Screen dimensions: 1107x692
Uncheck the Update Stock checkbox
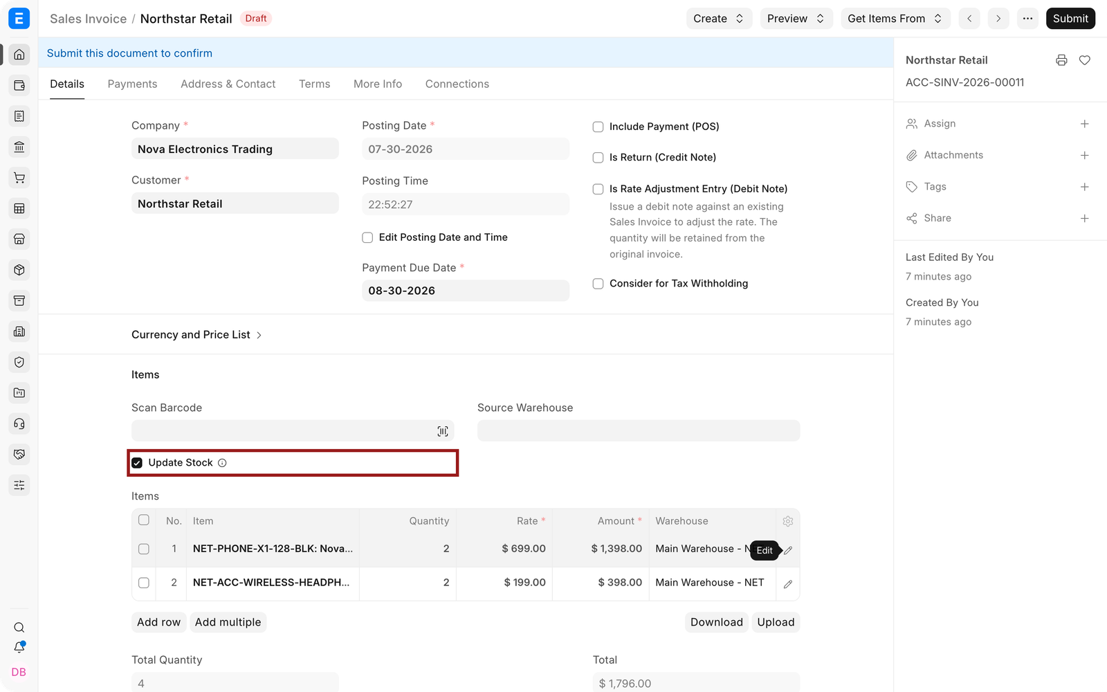coord(137,463)
